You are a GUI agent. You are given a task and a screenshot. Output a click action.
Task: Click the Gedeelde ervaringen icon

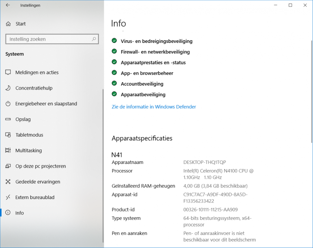pyautogui.click(x=8, y=182)
